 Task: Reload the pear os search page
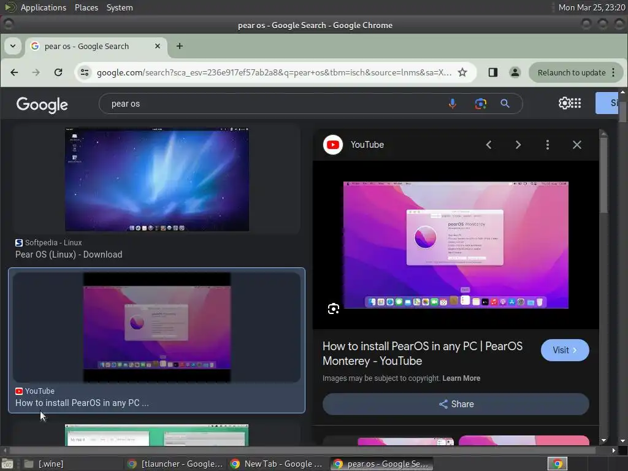58,72
